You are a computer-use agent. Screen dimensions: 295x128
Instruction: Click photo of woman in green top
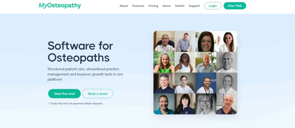pyautogui.click(x=164, y=62)
